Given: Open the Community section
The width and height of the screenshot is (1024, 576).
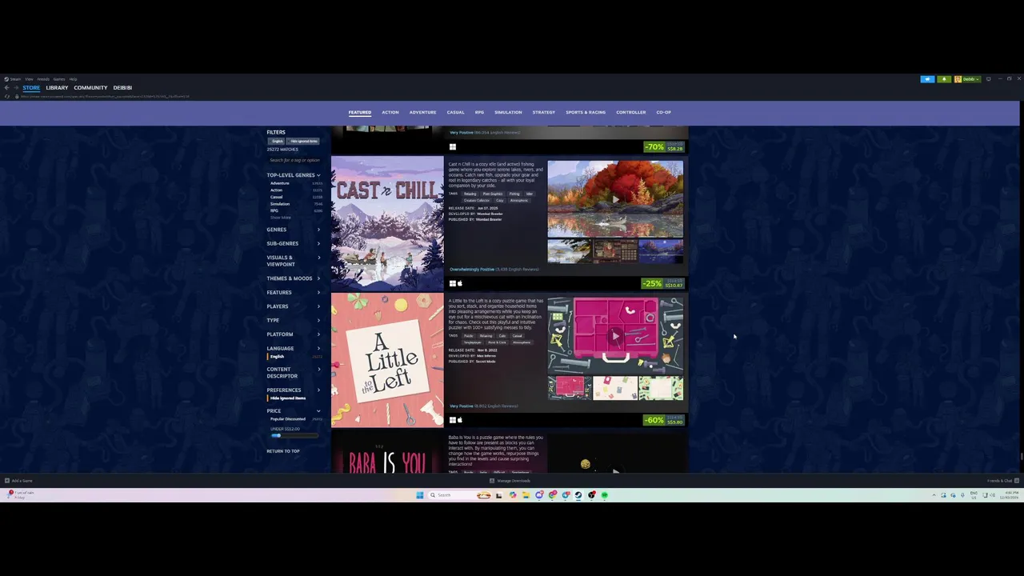Looking at the screenshot, I should tap(90, 88).
